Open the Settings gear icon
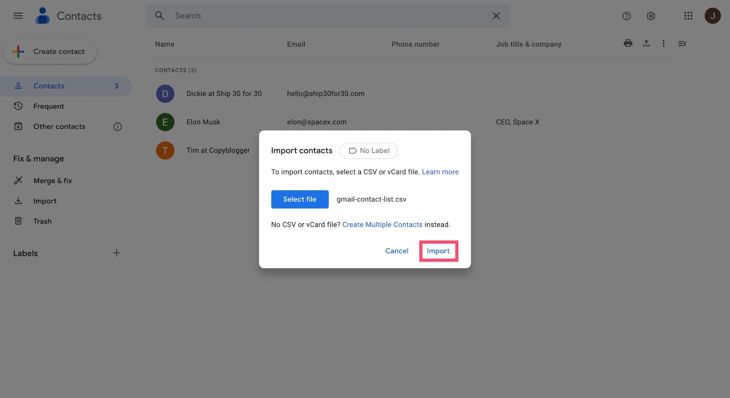The height and width of the screenshot is (398, 730). tap(651, 16)
